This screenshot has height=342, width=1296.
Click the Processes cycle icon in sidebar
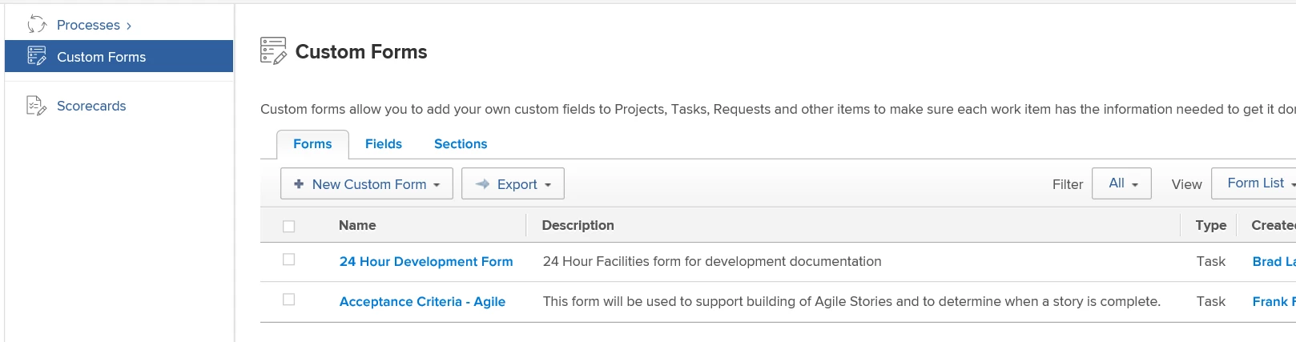(37, 25)
